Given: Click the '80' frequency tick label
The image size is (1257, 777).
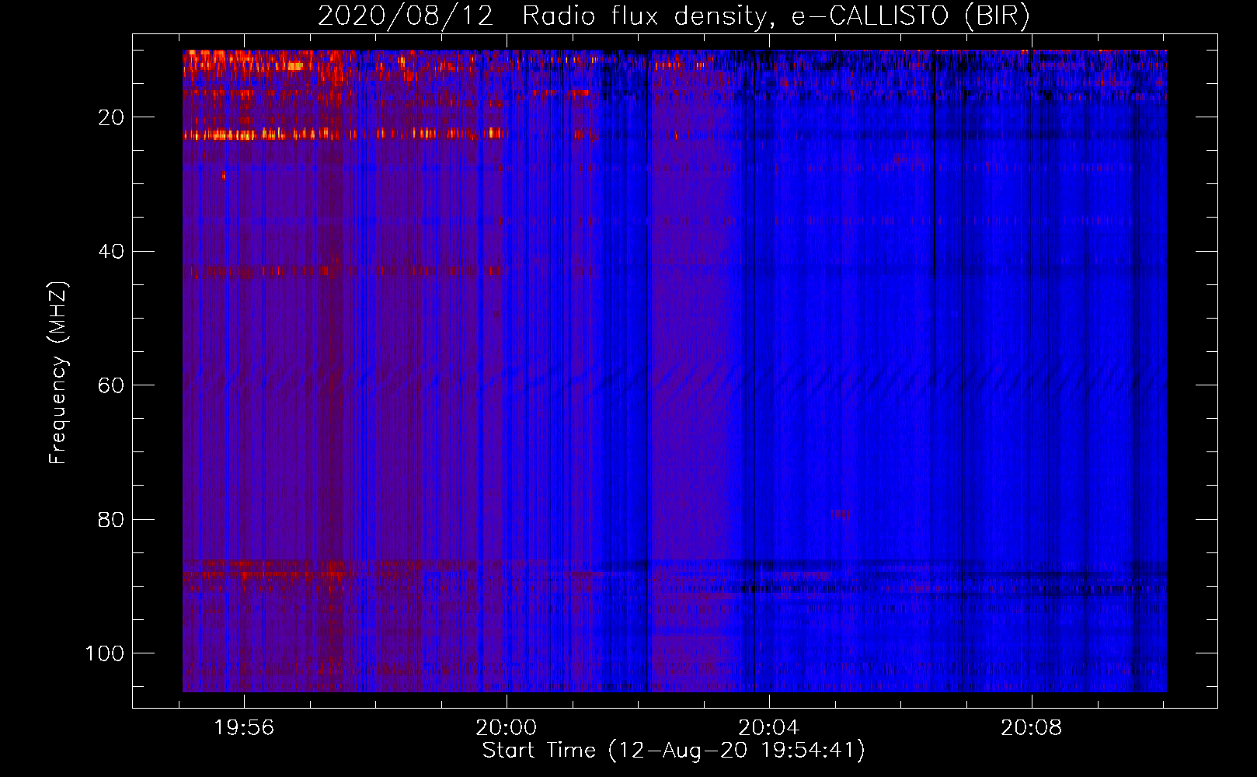Looking at the screenshot, I should click(111, 519).
